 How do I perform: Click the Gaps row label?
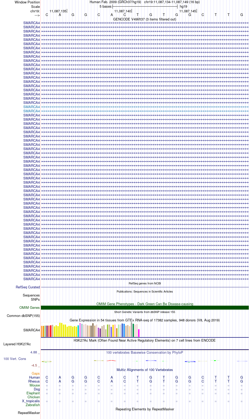click(x=36, y=374)
